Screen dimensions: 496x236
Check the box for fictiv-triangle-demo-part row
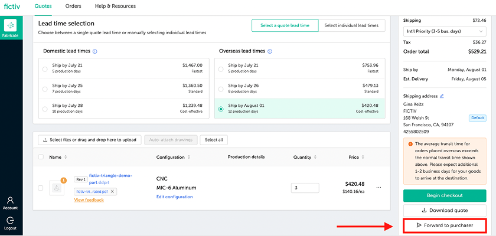click(x=41, y=188)
